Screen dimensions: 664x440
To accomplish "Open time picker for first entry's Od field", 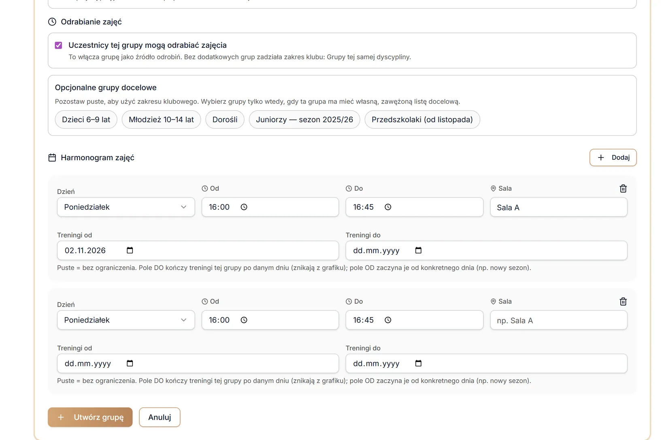I will click(244, 207).
